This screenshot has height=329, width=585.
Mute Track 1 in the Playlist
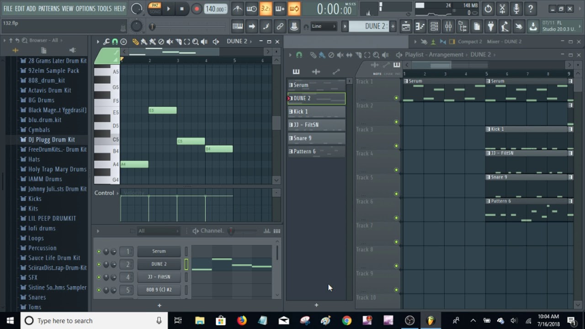pyautogui.click(x=396, y=98)
